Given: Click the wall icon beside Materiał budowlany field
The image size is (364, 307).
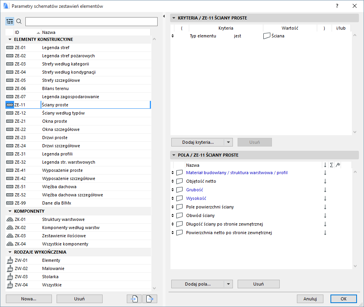Looking at the screenshot, I should 179,173.
